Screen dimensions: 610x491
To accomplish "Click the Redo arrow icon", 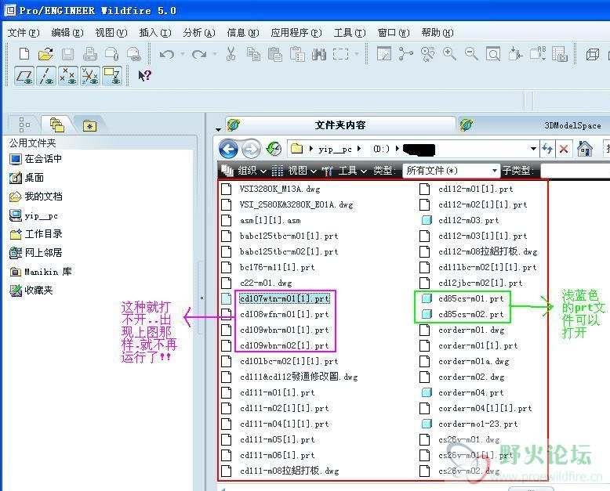I will pyautogui.click(x=199, y=54).
